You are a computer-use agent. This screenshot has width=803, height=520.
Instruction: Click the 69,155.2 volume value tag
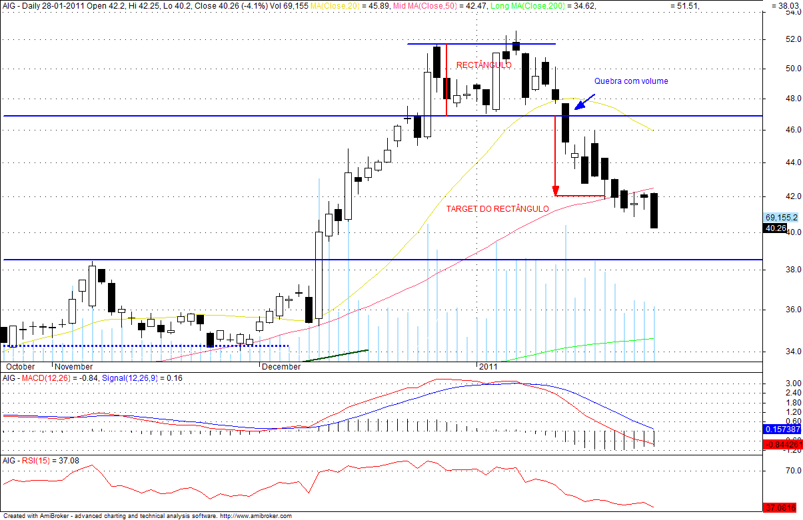pos(782,218)
